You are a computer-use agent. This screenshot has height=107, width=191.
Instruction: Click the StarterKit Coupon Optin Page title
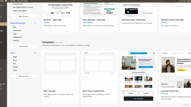172,20
